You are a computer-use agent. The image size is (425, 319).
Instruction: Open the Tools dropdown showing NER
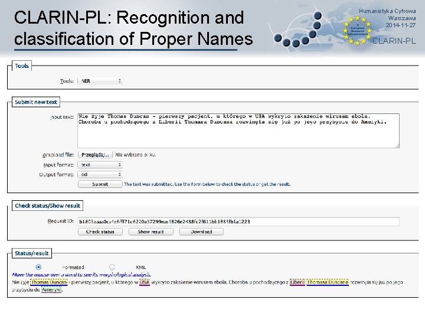(x=100, y=81)
